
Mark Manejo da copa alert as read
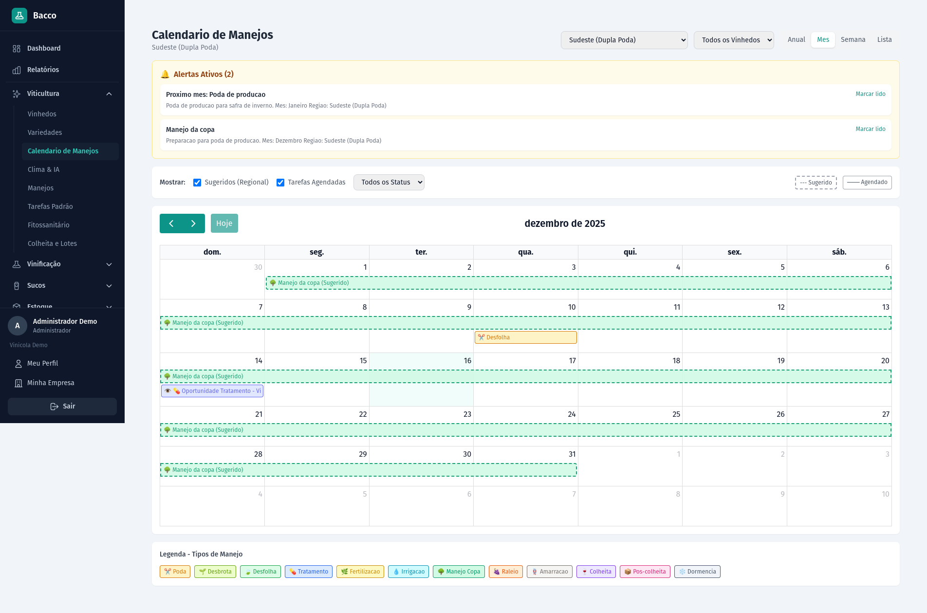click(870, 129)
